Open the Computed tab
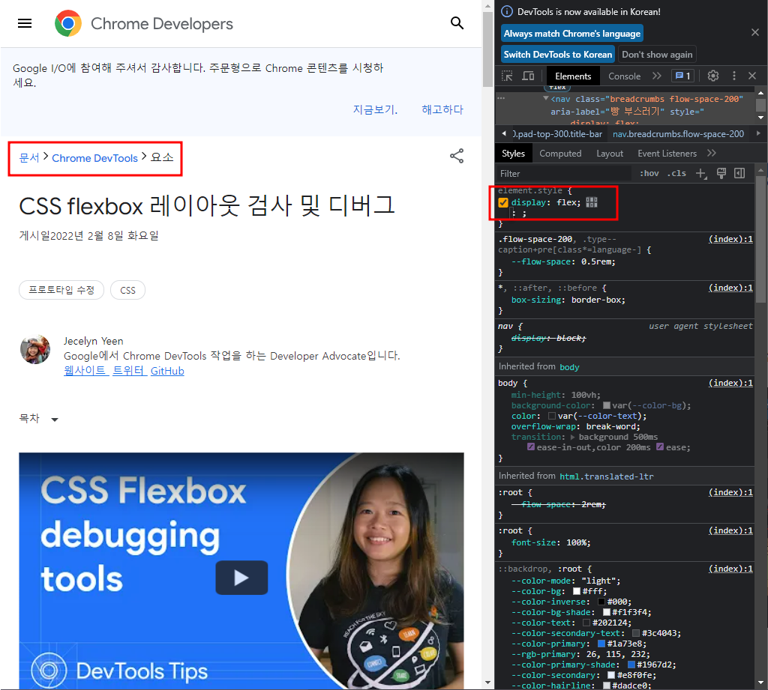Viewport: 768px width, 690px height. pos(560,153)
